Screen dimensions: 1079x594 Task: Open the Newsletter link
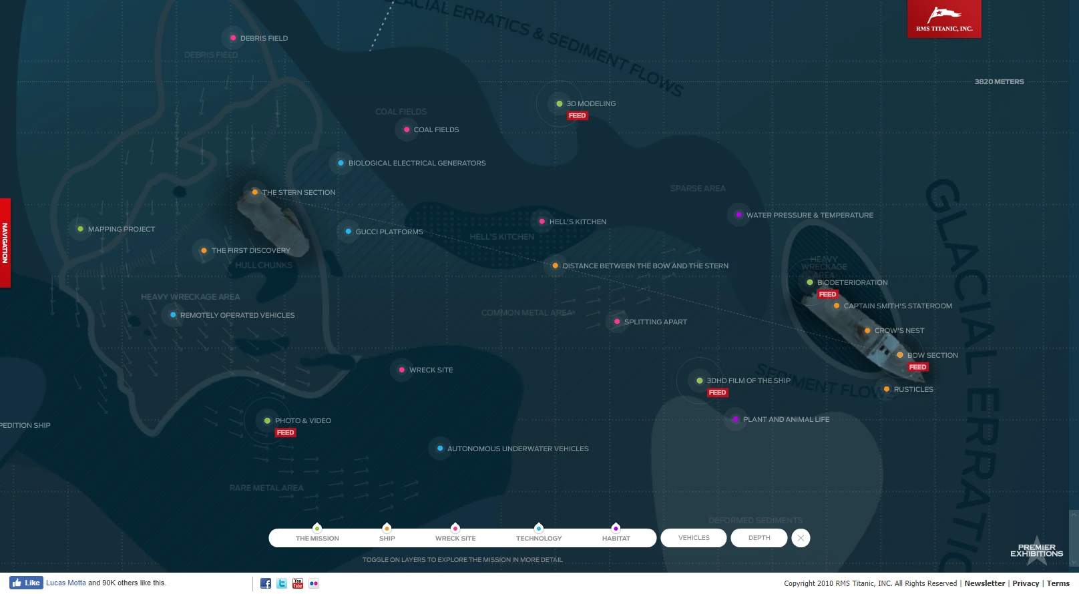click(x=984, y=583)
